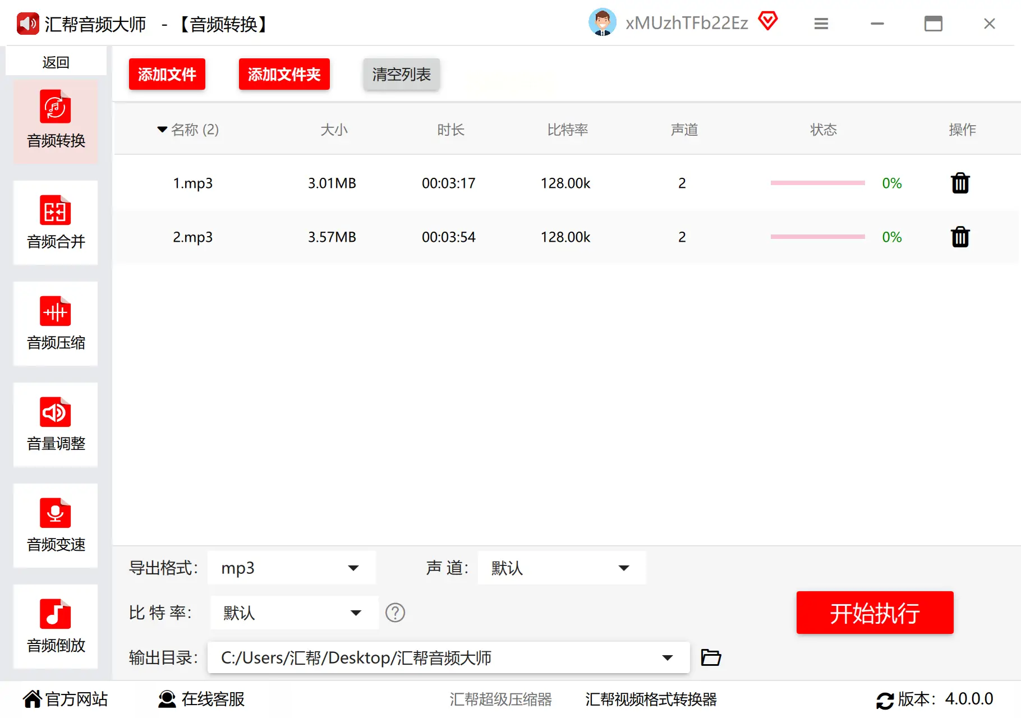Open the 音量调整 (volume adjust) tool
Viewport: 1021px width, 718px height.
pos(55,425)
